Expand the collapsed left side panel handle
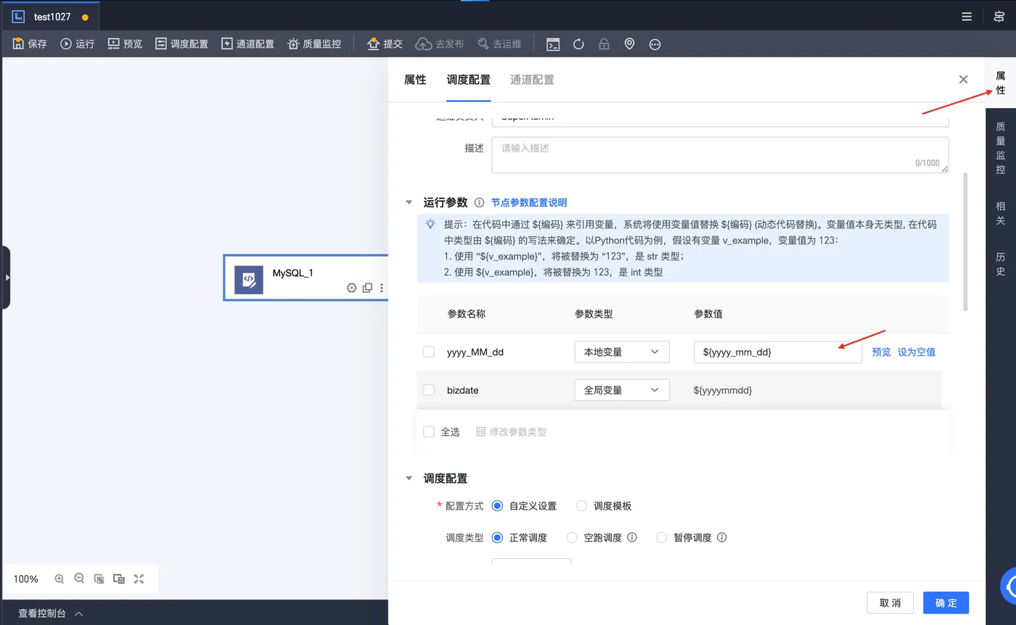The image size is (1016, 625). click(x=6, y=278)
